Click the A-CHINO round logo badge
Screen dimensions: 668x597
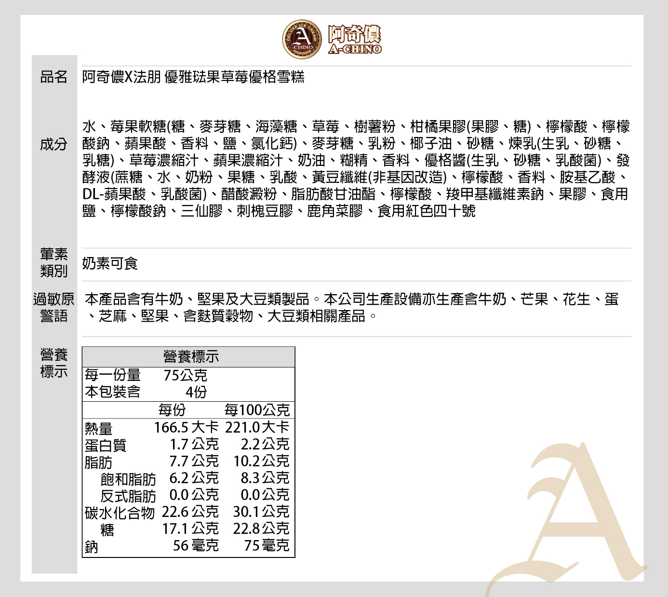302,40
